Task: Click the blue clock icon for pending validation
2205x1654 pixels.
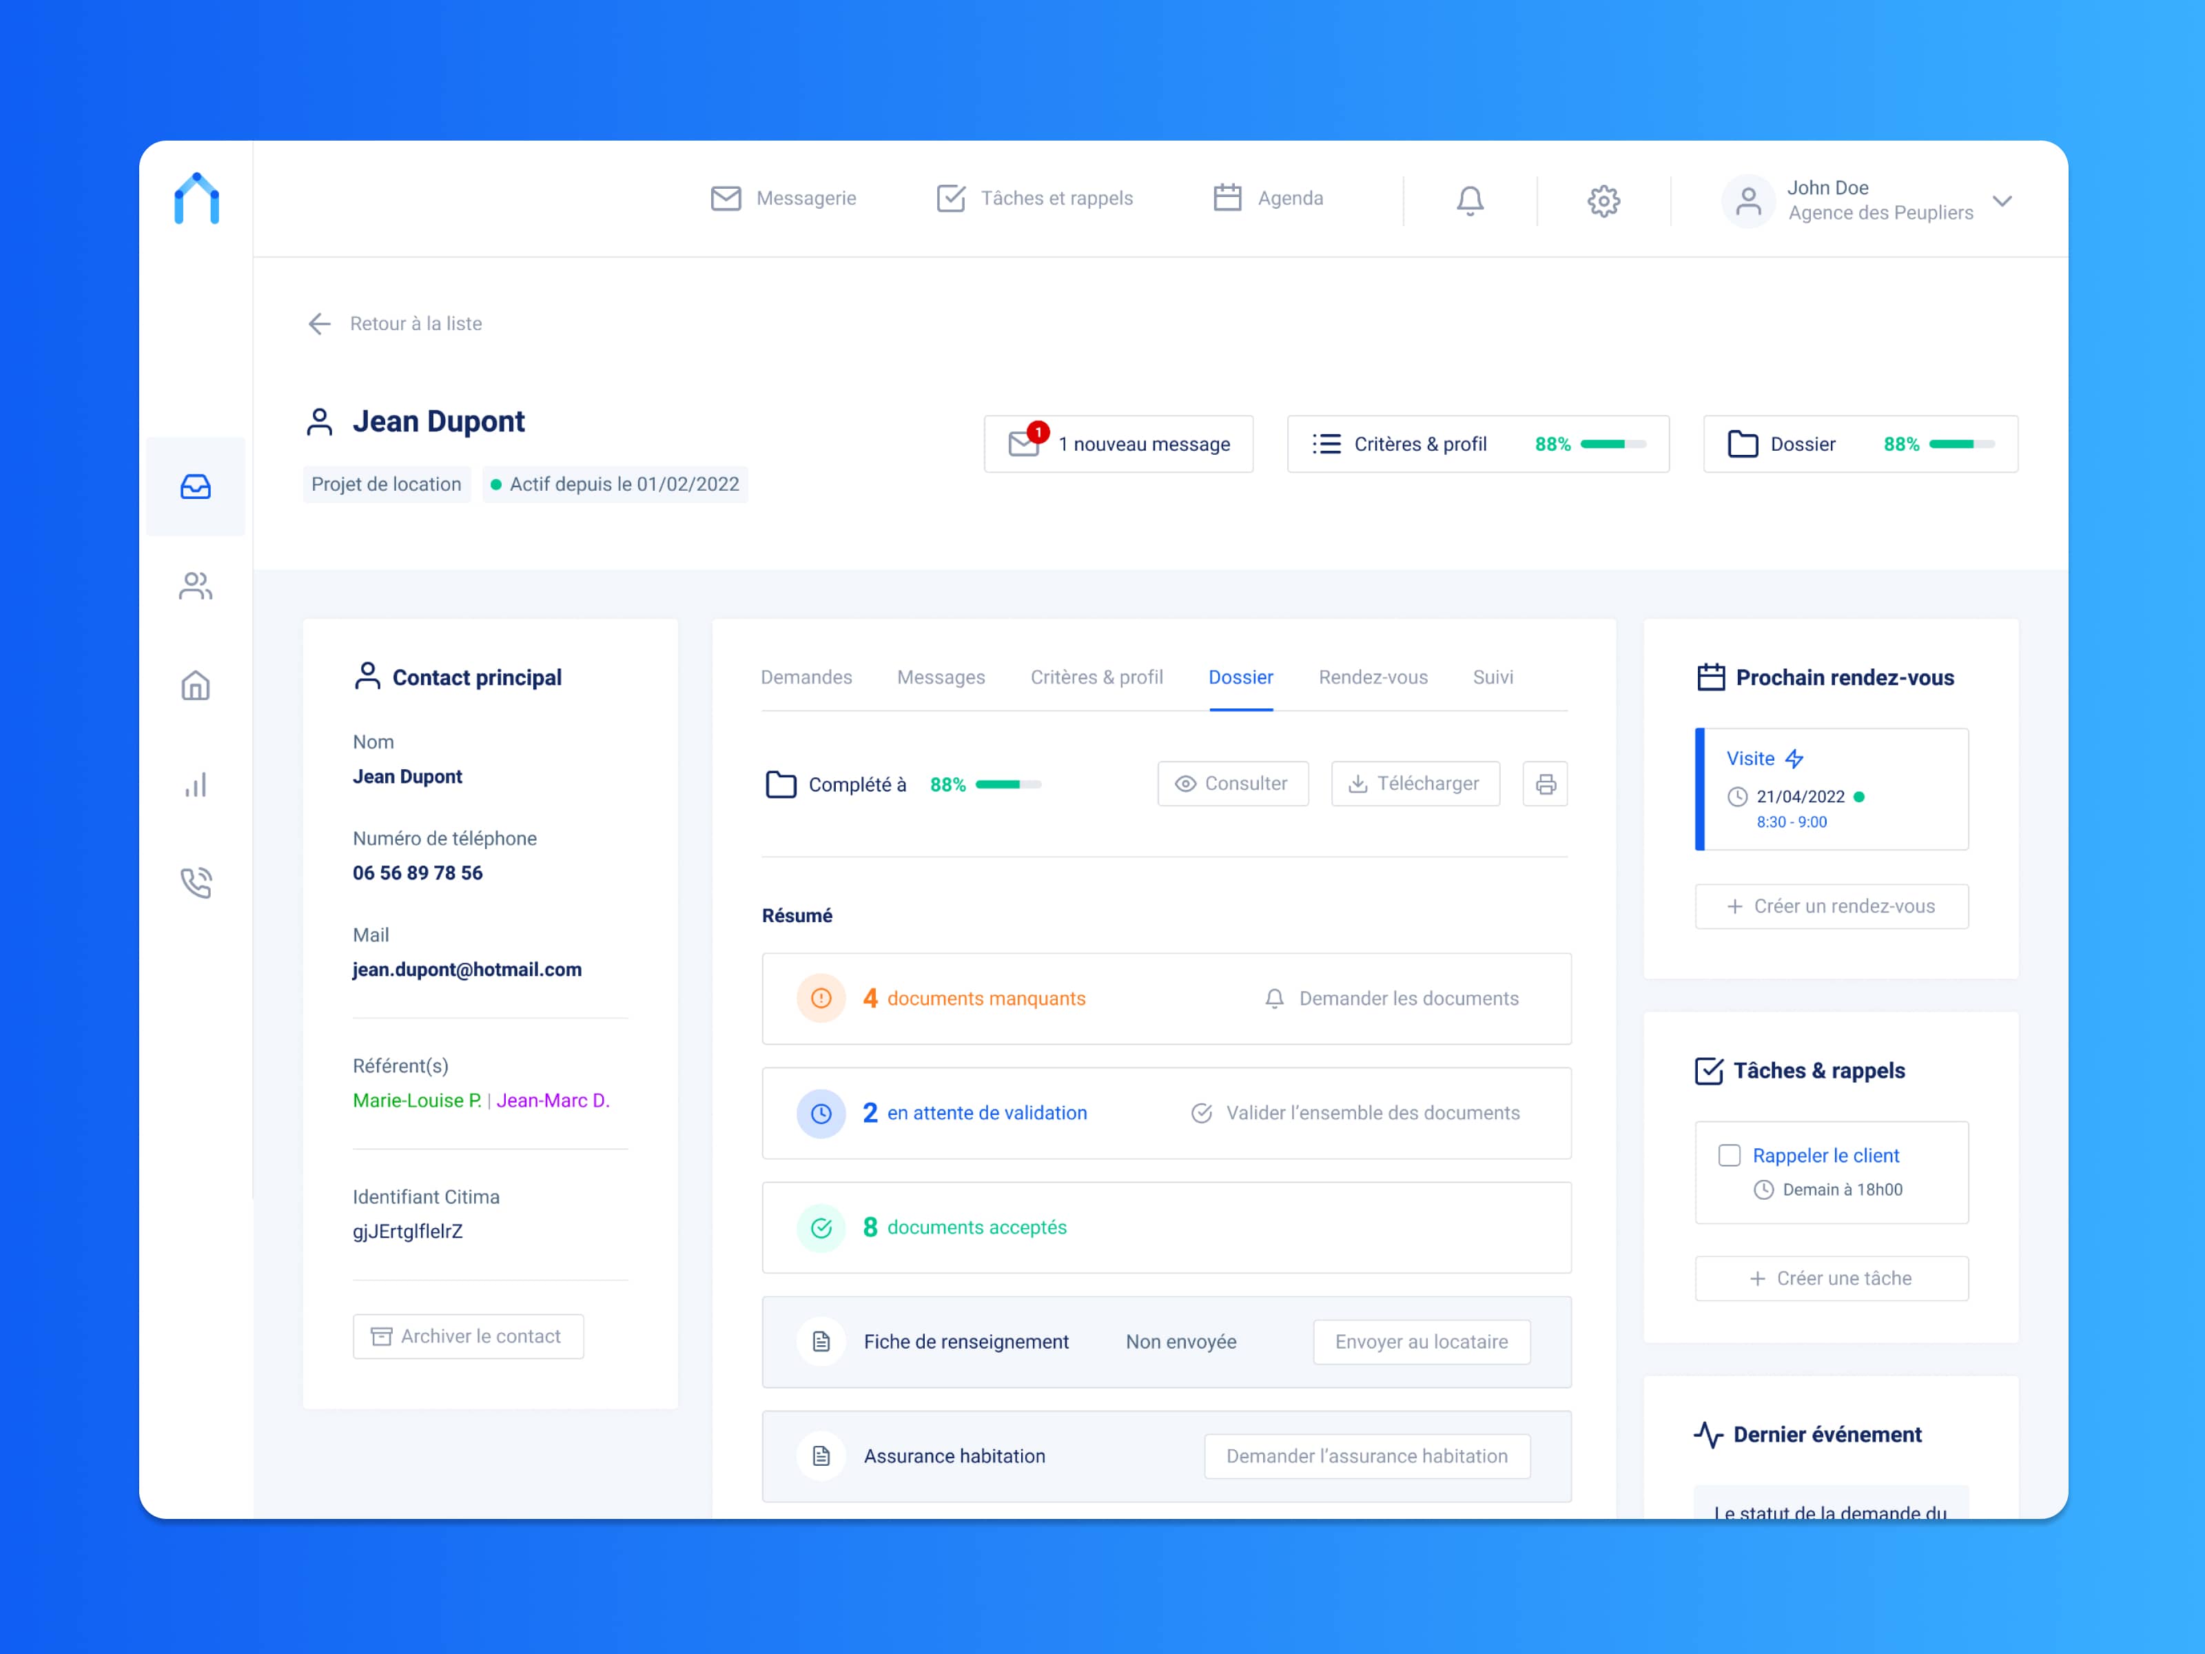Action: click(x=821, y=1114)
